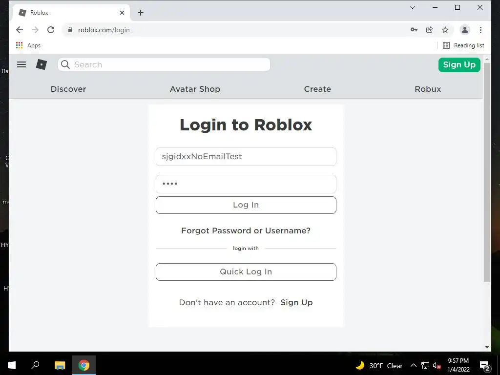Image resolution: width=500 pixels, height=375 pixels.
Task: View site info via the padlock icon
Action: point(70,30)
